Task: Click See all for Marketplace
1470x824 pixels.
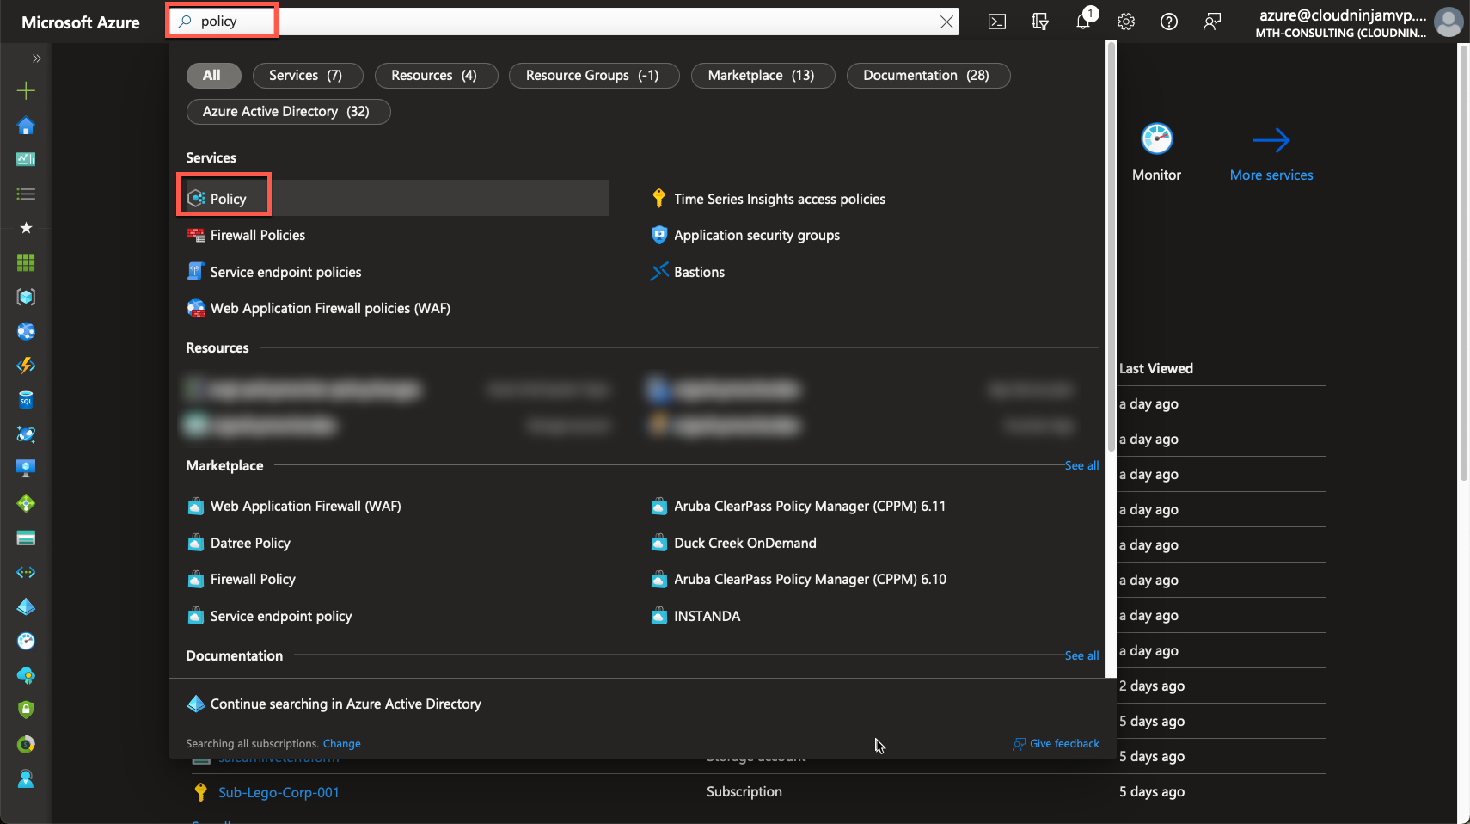Action: (x=1081, y=465)
